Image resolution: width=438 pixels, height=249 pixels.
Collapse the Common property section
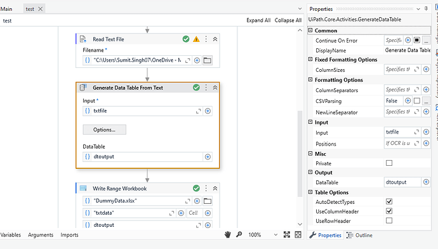pyautogui.click(x=310, y=30)
